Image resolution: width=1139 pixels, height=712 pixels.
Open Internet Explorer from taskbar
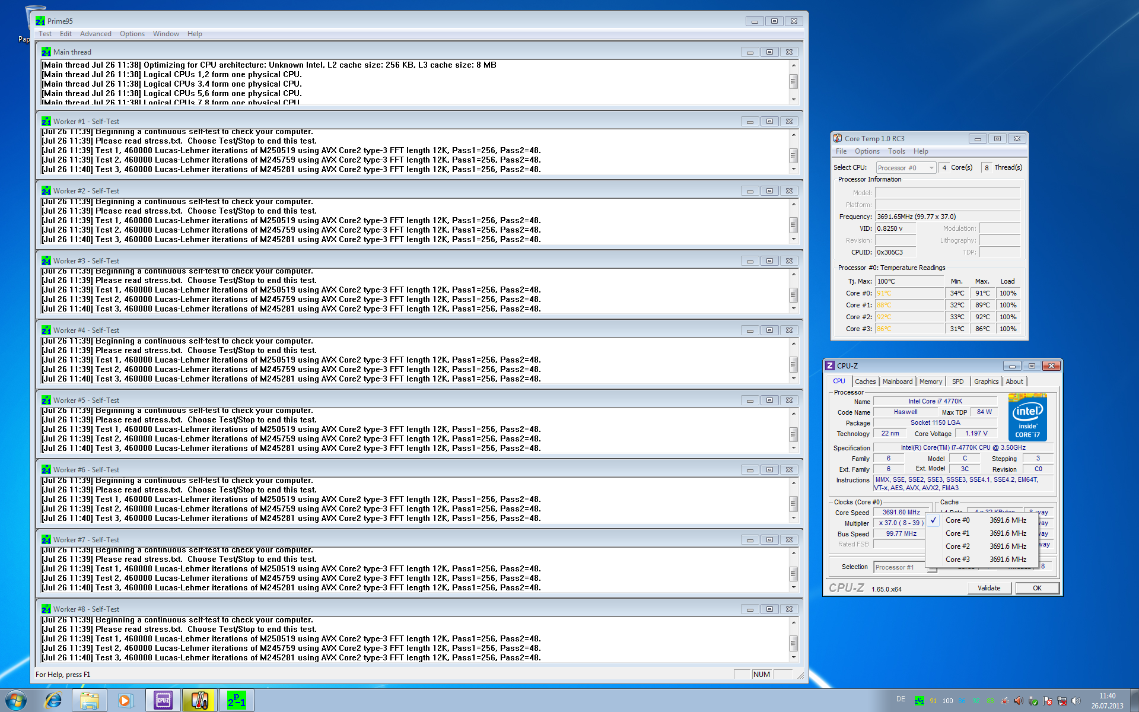pyautogui.click(x=53, y=701)
